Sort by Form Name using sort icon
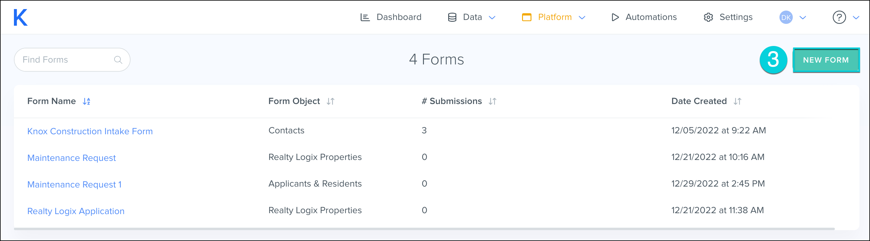Viewport: 870px width, 241px height. (87, 101)
